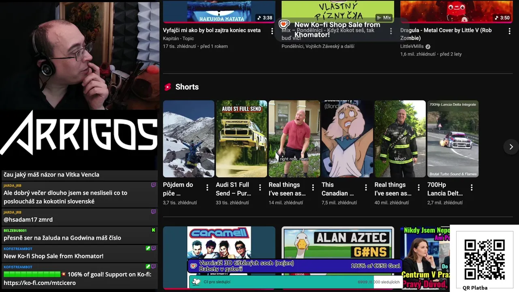
Task: Click Twitch chat icon beside second JARDA_JRB message
Action: (x=153, y=212)
